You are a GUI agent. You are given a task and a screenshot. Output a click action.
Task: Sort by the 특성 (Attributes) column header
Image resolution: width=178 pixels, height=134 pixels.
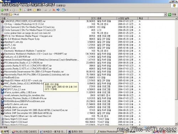143,18
